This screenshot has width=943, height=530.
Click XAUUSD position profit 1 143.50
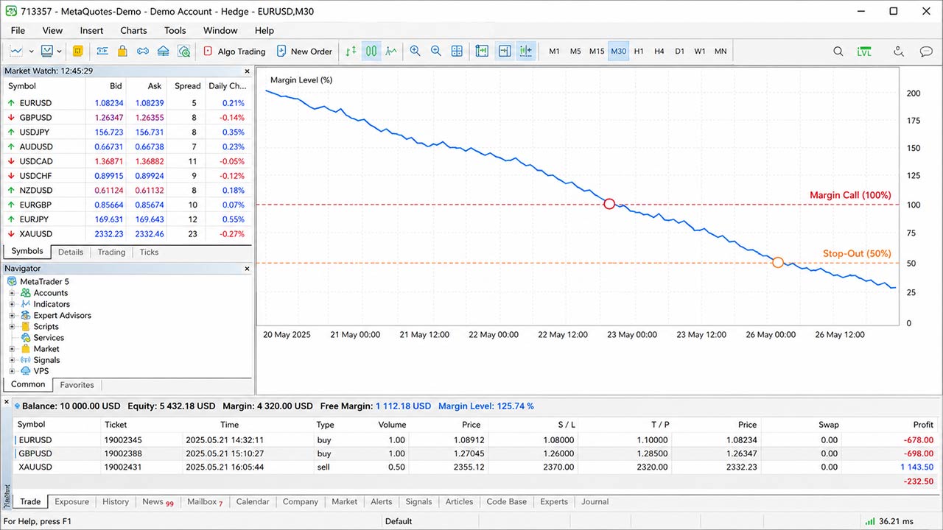pos(916,467)
